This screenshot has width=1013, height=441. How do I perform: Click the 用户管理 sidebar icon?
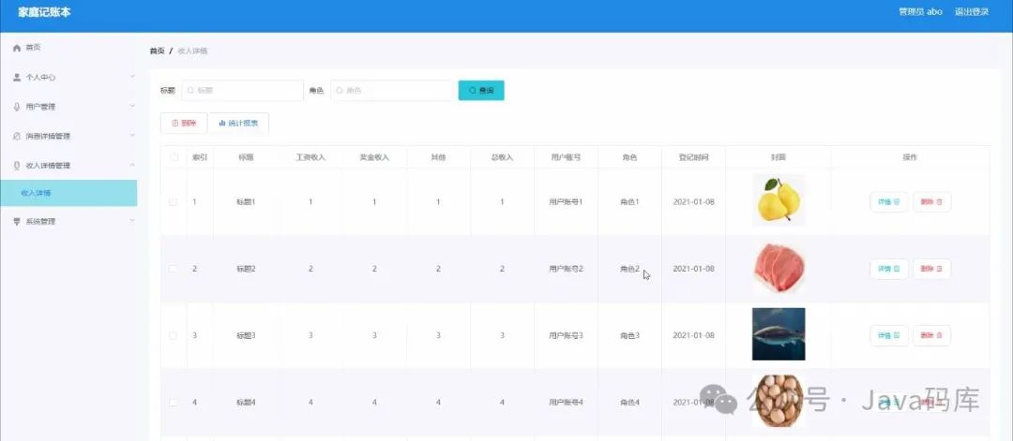17,107
